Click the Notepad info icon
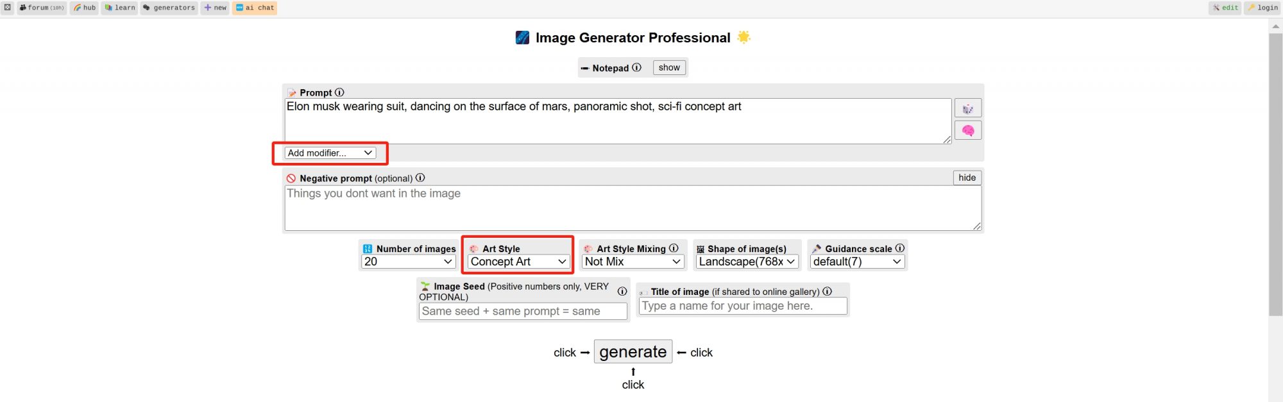Screen dimensions: 1283x402 click(636, 67)
